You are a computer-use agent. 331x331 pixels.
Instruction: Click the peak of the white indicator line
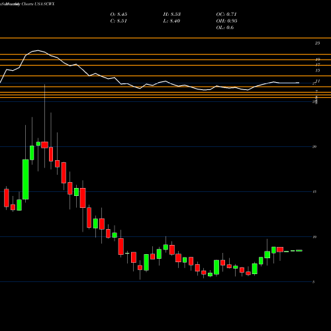click(x=38, y=50)
